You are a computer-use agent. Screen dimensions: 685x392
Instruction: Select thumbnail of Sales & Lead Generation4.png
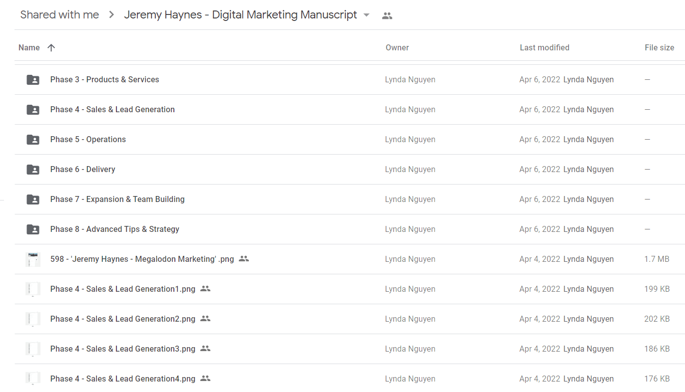tap(33, 379)
